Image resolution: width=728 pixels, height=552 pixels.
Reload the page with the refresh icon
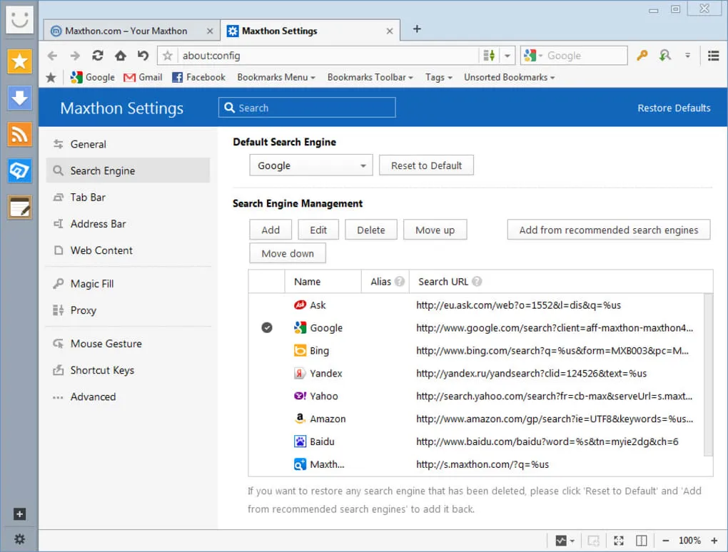(97, 55)
